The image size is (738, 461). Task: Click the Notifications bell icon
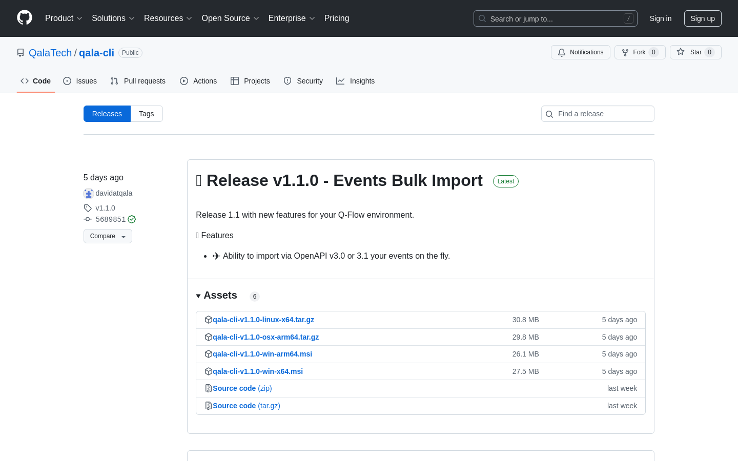click(x=562, y=52)
